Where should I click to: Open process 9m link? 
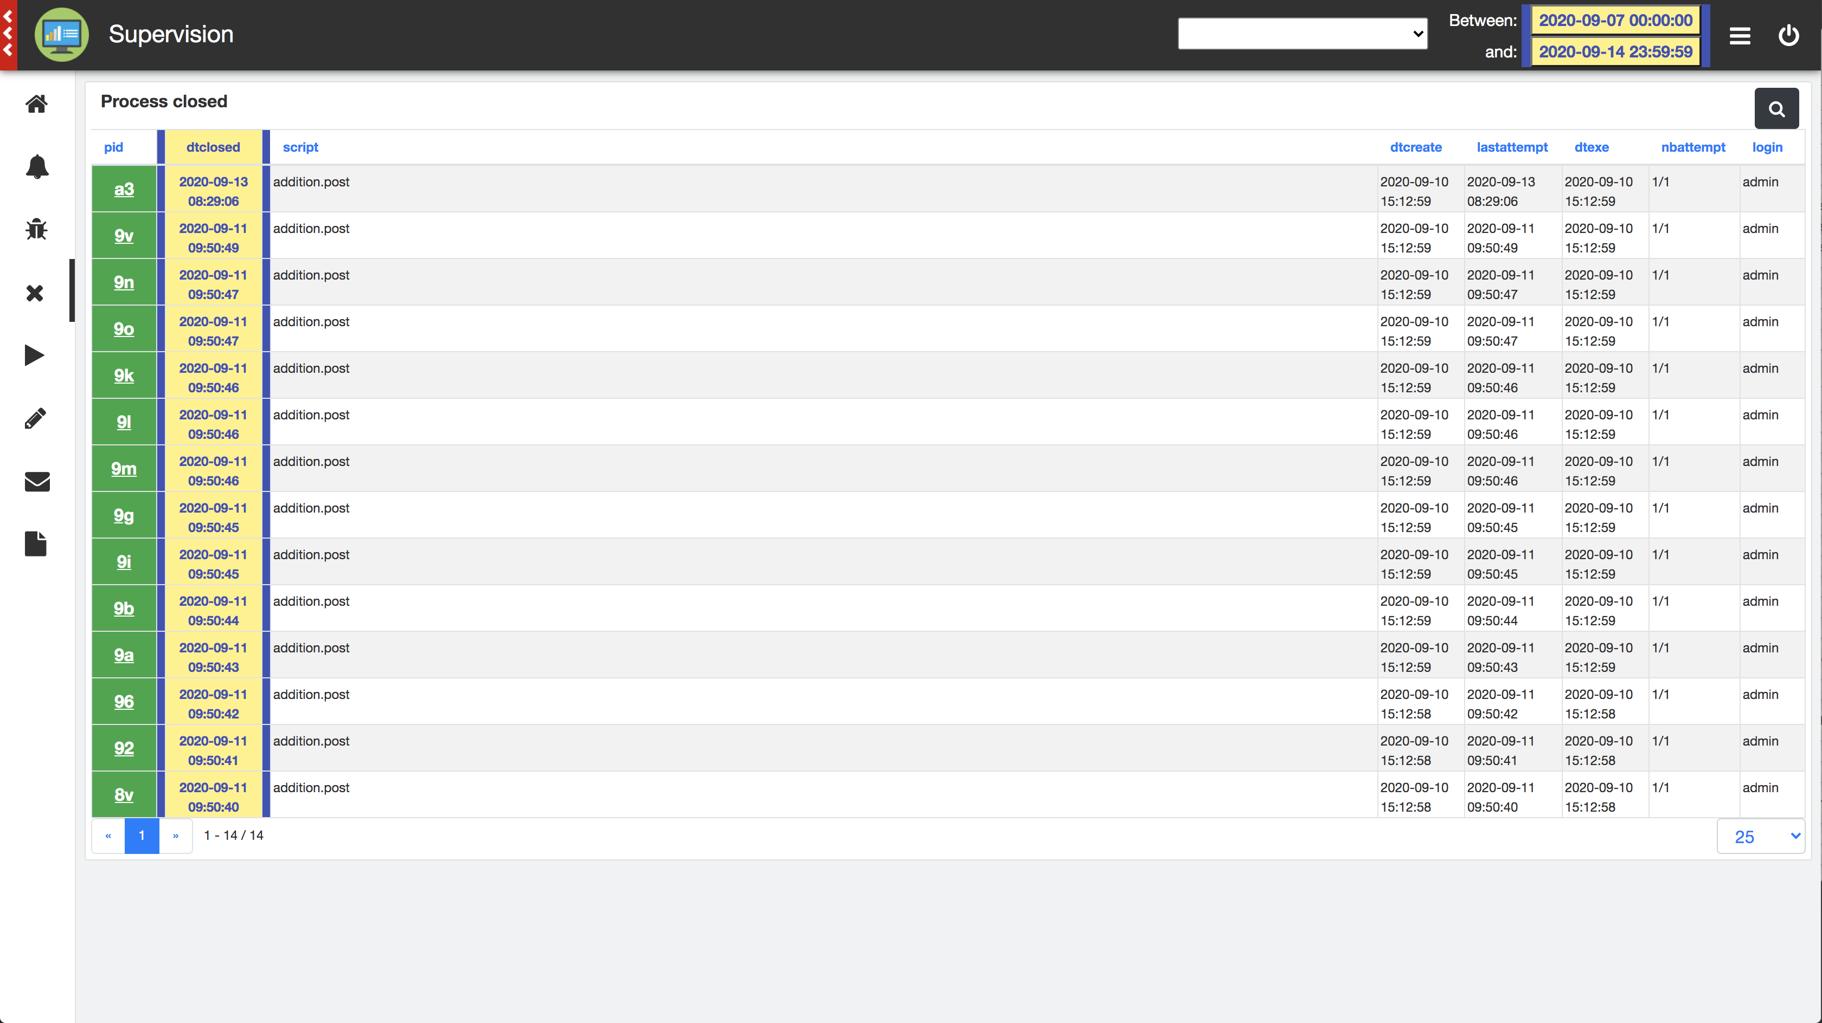(x=124, y=469)
